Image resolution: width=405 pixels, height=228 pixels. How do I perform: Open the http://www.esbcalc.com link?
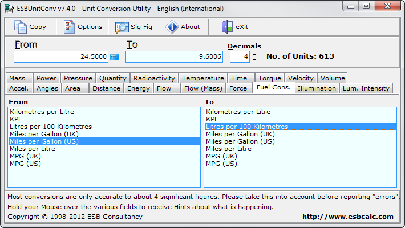tap(348, 217)
